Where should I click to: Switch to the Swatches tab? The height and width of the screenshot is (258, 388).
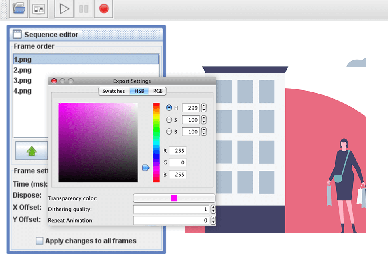[113, 91]
